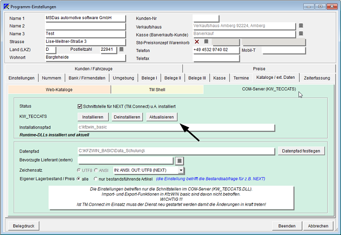Click into Name 3 field containing Test
The width and height of the screenshot is (341, 235).
coord(85,34)
